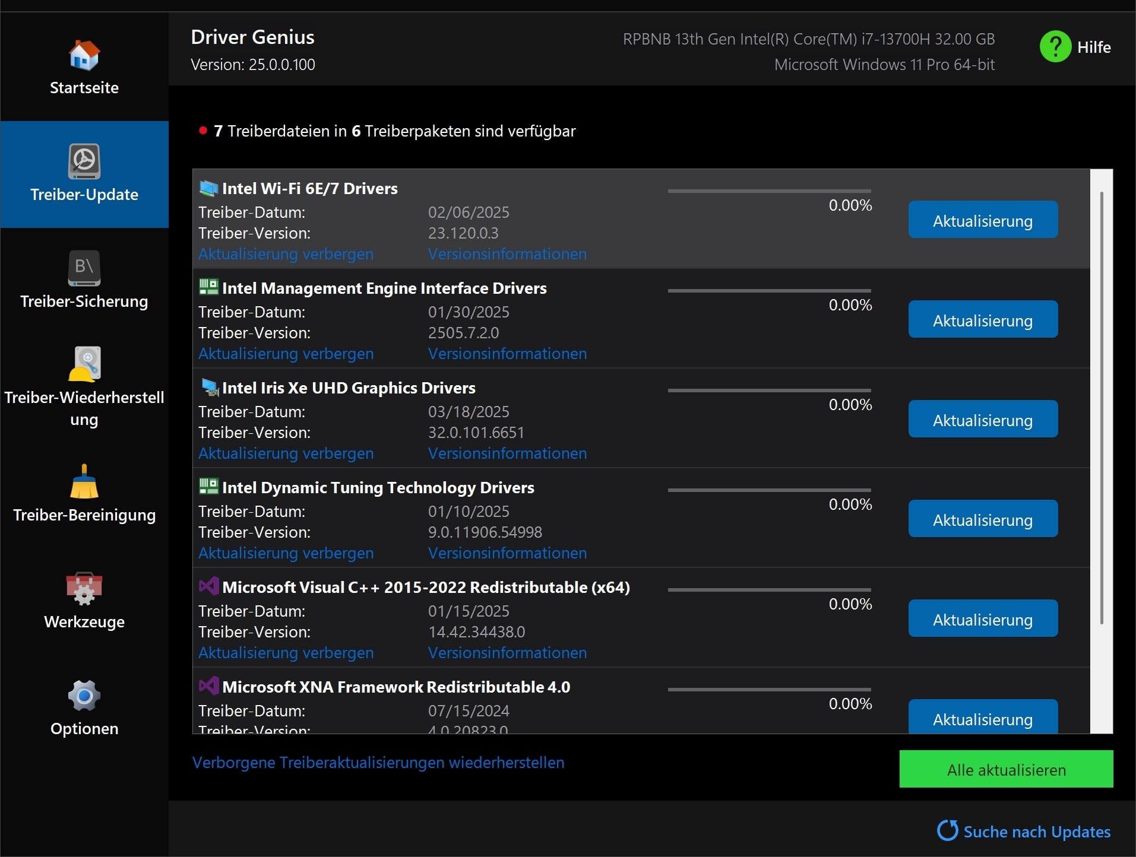Open Versionsinformationen for Visual C++ Redistributable

pos(507,653)
